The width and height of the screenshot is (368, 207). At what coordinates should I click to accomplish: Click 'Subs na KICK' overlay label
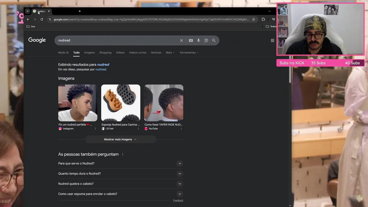coord(292,63)
